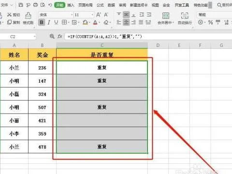Click the magnifier icon left of fx

[x=52, y=36]
